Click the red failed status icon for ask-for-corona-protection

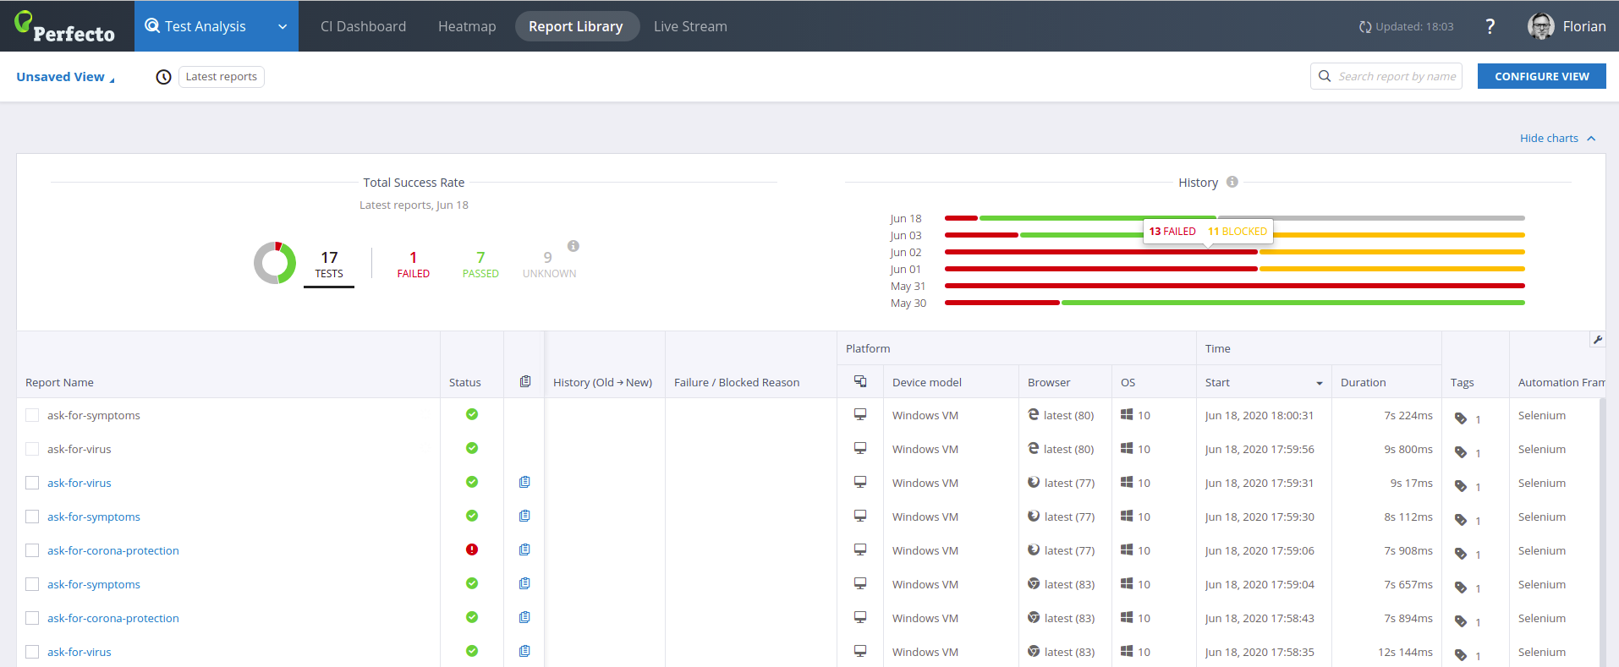click(x=472, y=549)
